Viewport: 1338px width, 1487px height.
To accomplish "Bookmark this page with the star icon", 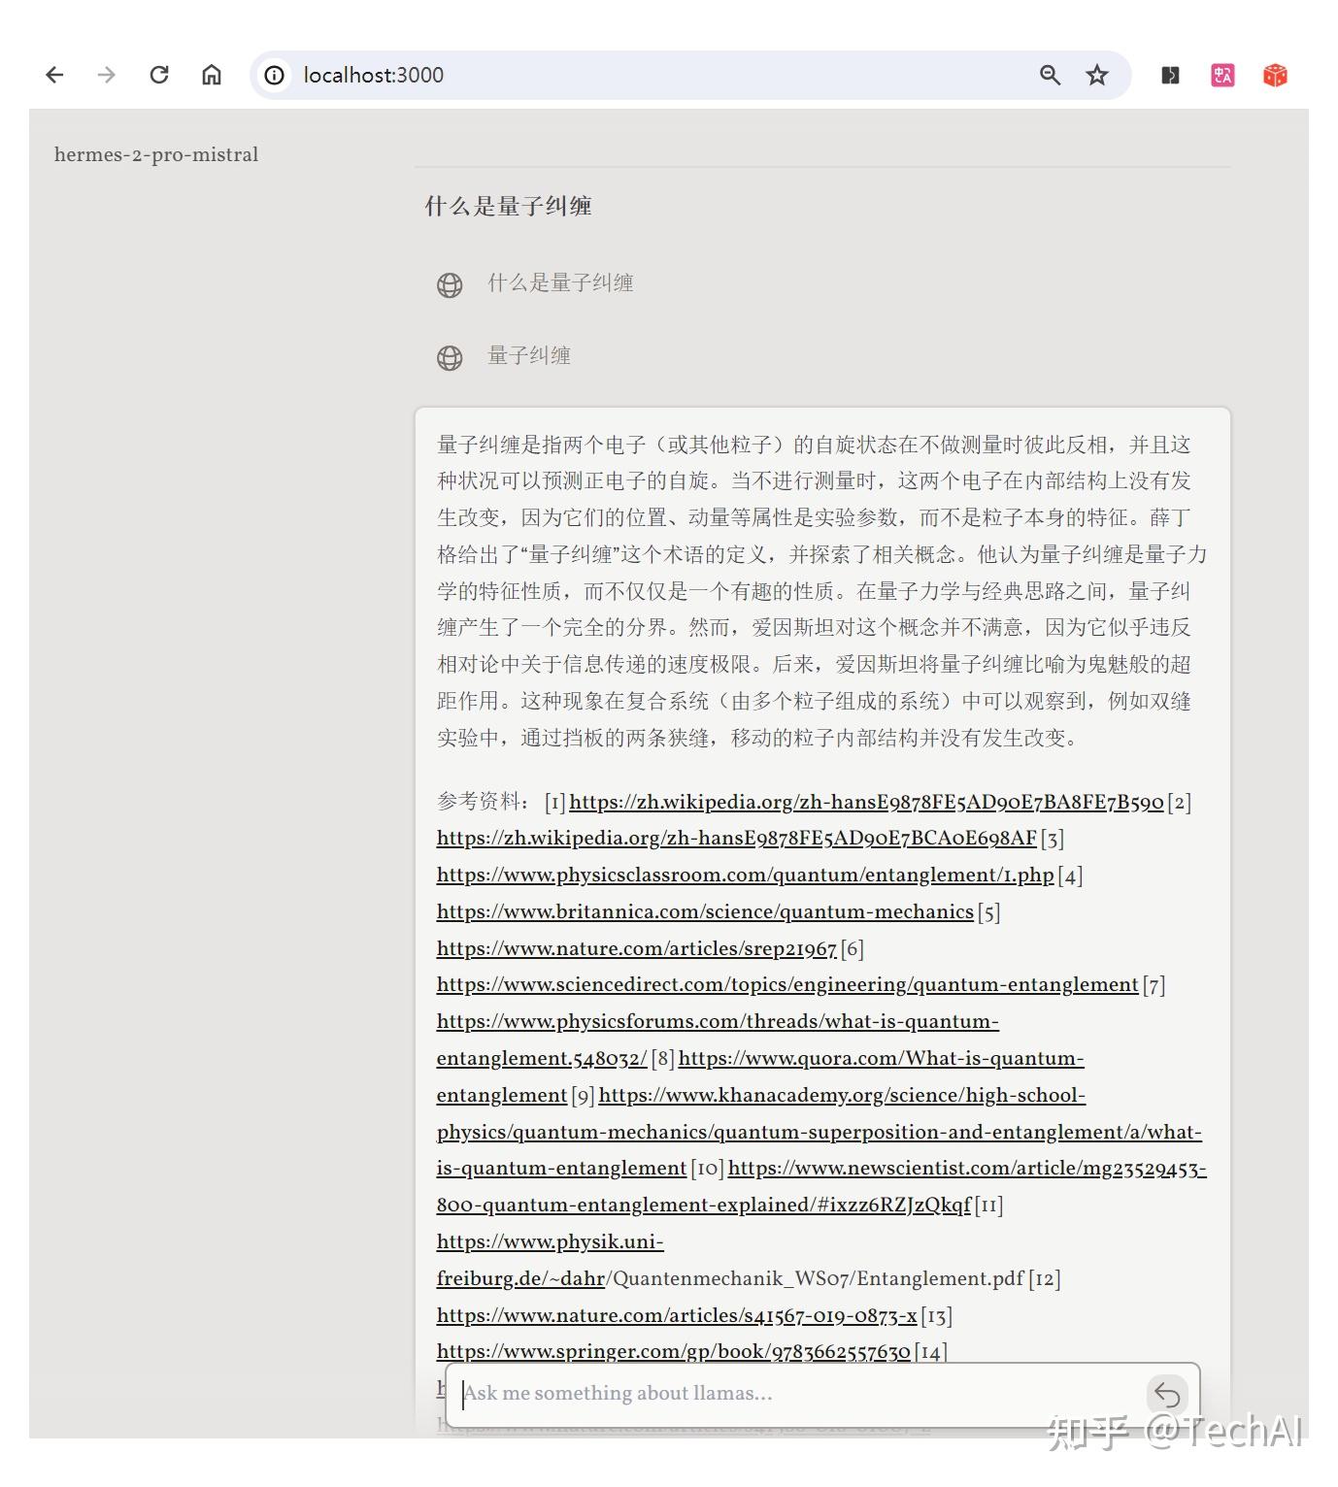I will coord(1097,75).
